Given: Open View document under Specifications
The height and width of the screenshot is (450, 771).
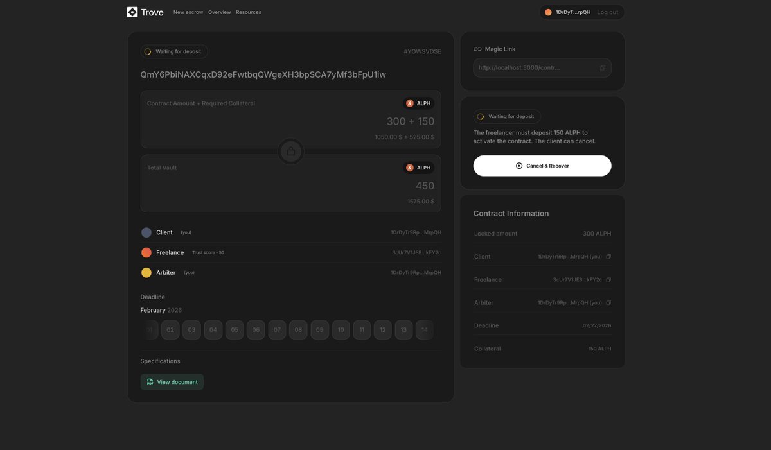Looking at the screenshot, I should pyautogui.click(x=172, y=382).
